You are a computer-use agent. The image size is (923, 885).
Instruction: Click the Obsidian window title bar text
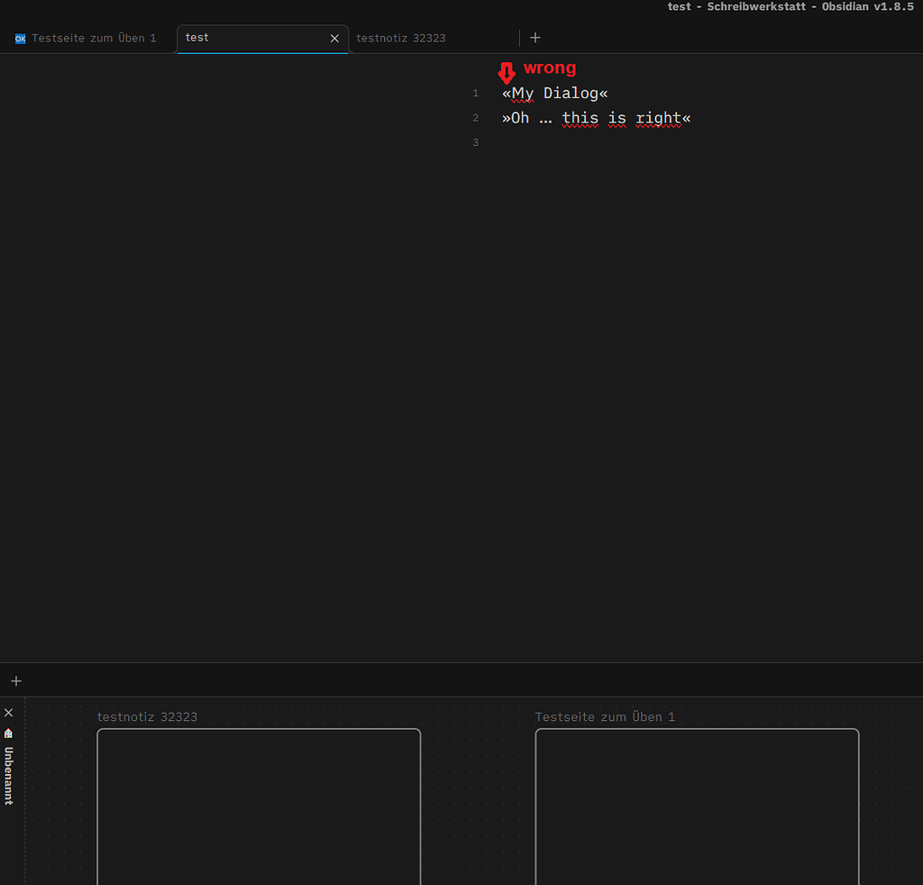click(790, 6)
